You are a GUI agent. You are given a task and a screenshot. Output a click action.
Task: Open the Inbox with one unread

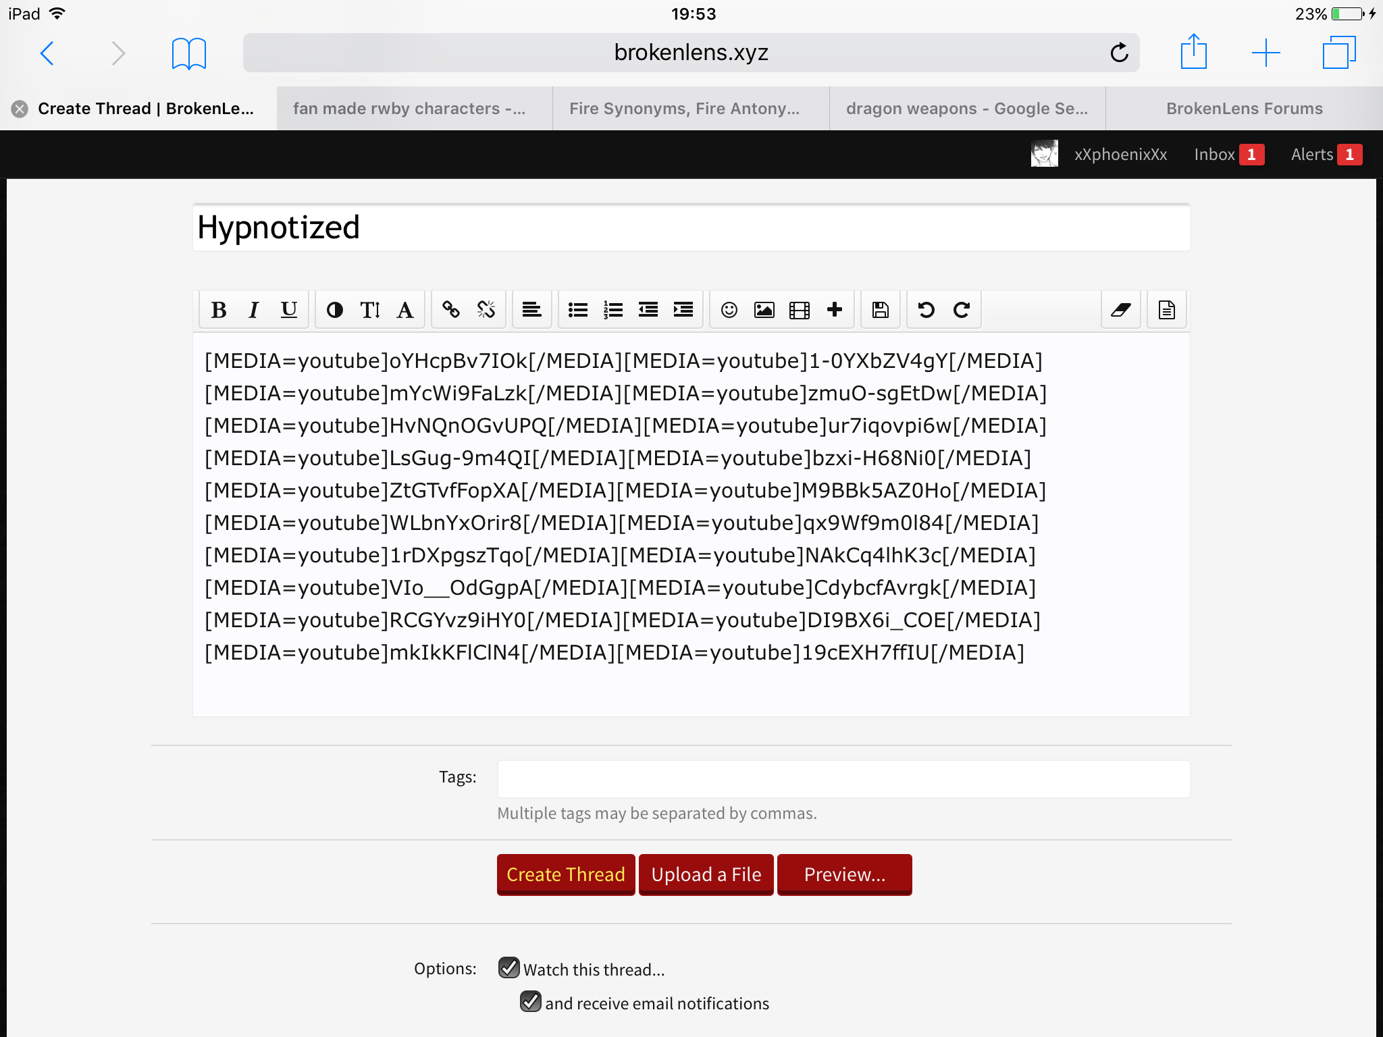tap(1228, 155)
